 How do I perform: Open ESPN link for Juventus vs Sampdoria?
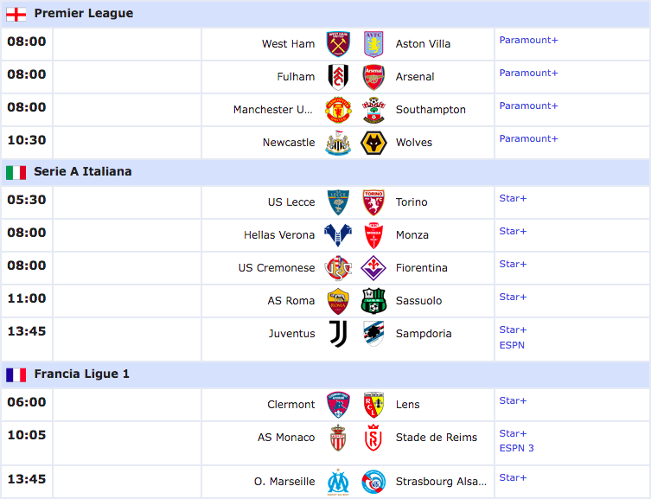[512, 345]
